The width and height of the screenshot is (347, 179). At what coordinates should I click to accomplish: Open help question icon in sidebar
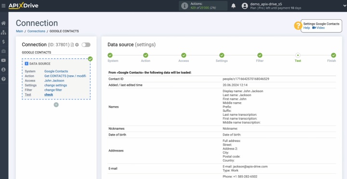point(3,79)
